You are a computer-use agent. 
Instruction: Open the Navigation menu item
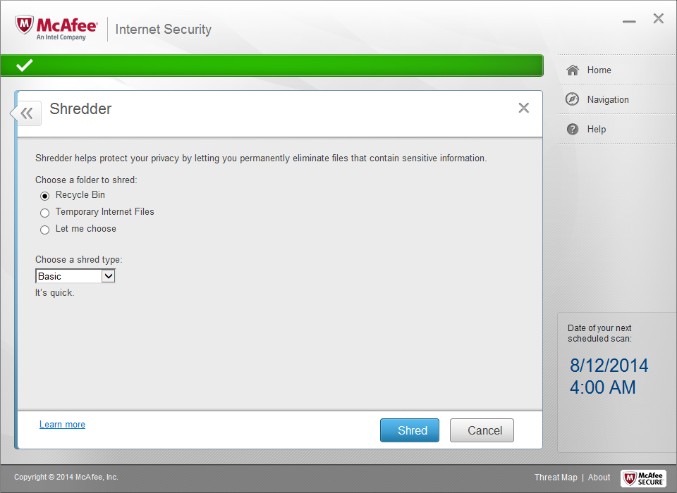point(607,99)
